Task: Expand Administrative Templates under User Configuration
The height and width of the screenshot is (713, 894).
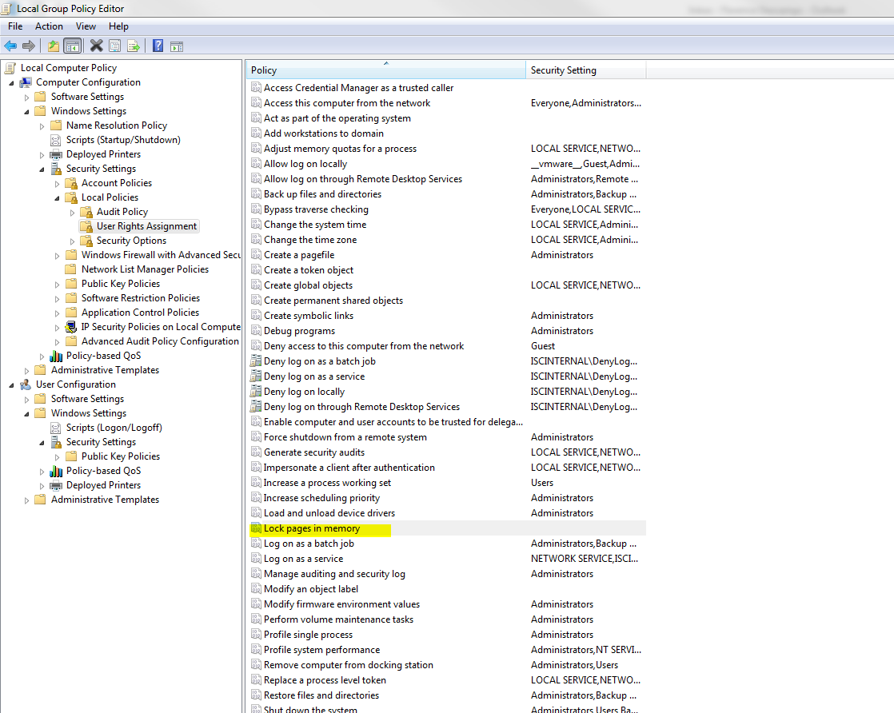Action: pos(27,500)
